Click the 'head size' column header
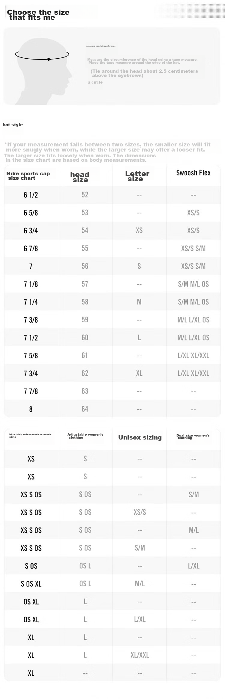225x699 pixels. pyautogui.click(x=80, y=177)
